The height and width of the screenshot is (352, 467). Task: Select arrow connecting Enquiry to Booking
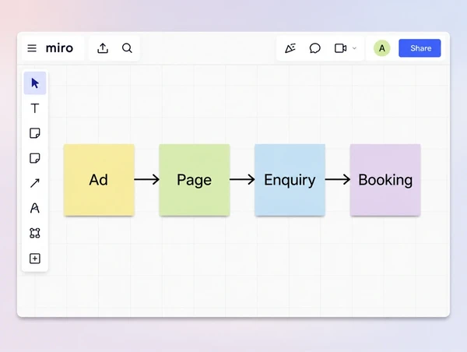click(338, 179)
